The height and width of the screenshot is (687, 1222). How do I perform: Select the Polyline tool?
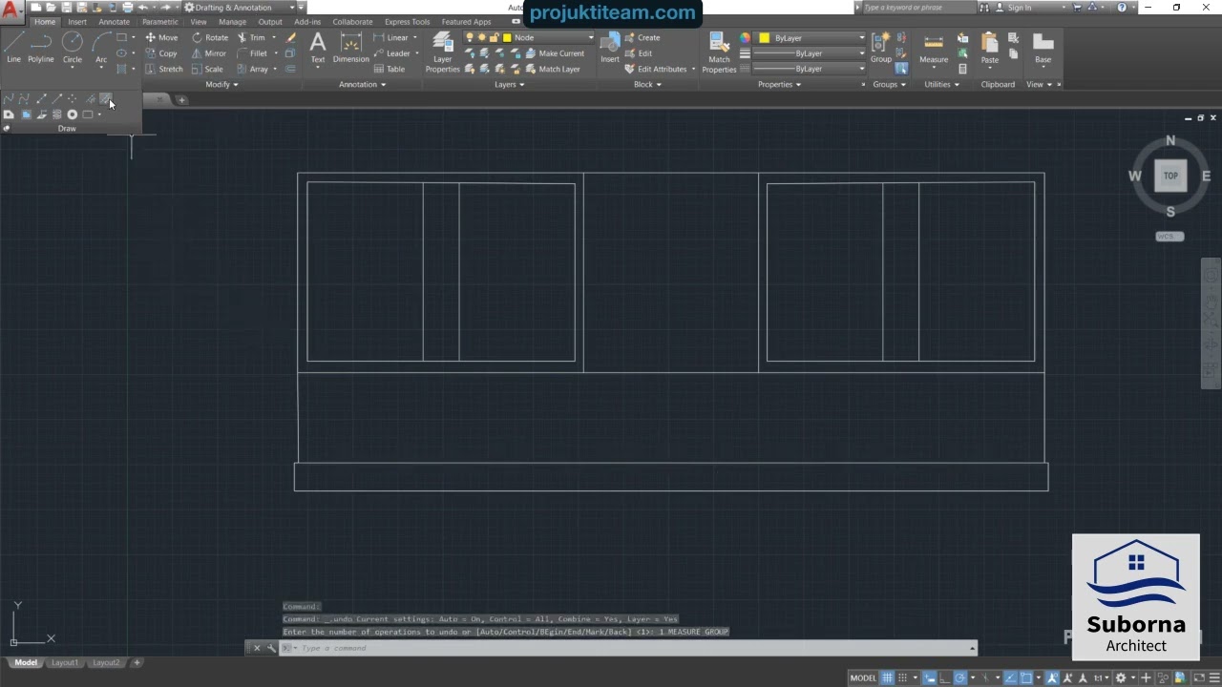[41, 48]
